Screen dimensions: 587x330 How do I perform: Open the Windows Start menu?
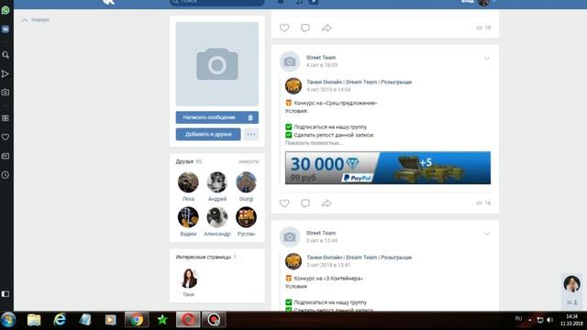click(8, 320)
